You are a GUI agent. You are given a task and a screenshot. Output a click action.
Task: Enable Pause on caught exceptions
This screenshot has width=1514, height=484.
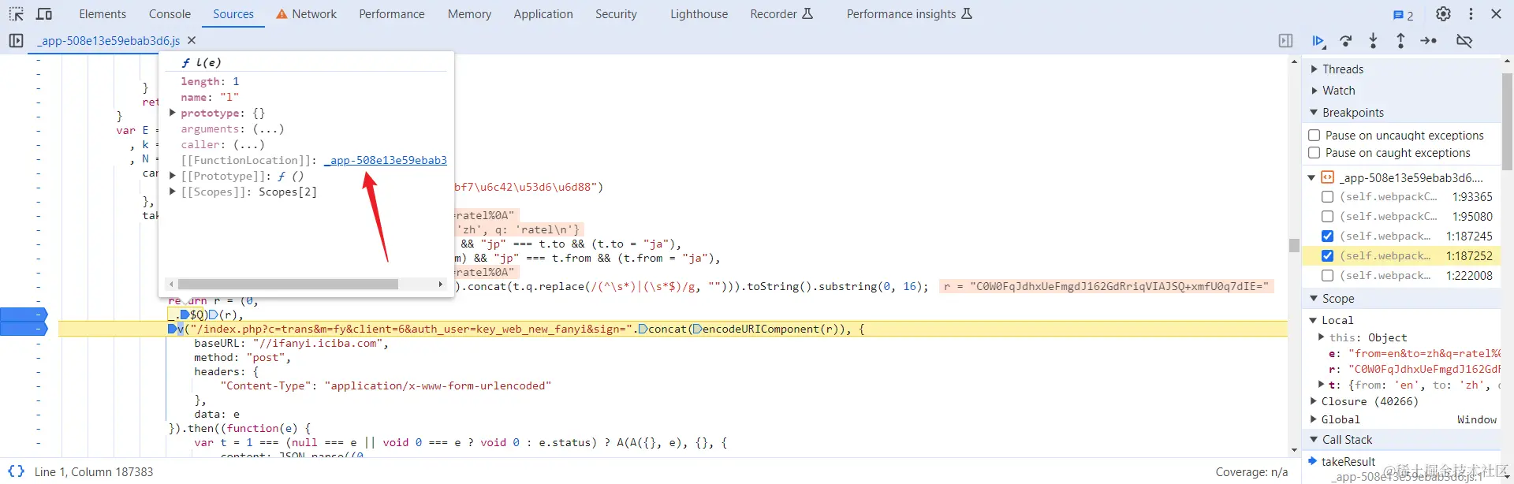[x=1314, y=153]
